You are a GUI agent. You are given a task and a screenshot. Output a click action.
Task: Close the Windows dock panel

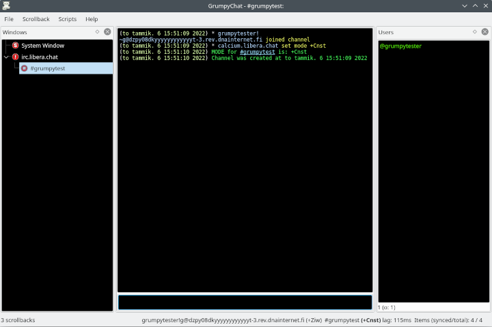[x=107, y=31]
